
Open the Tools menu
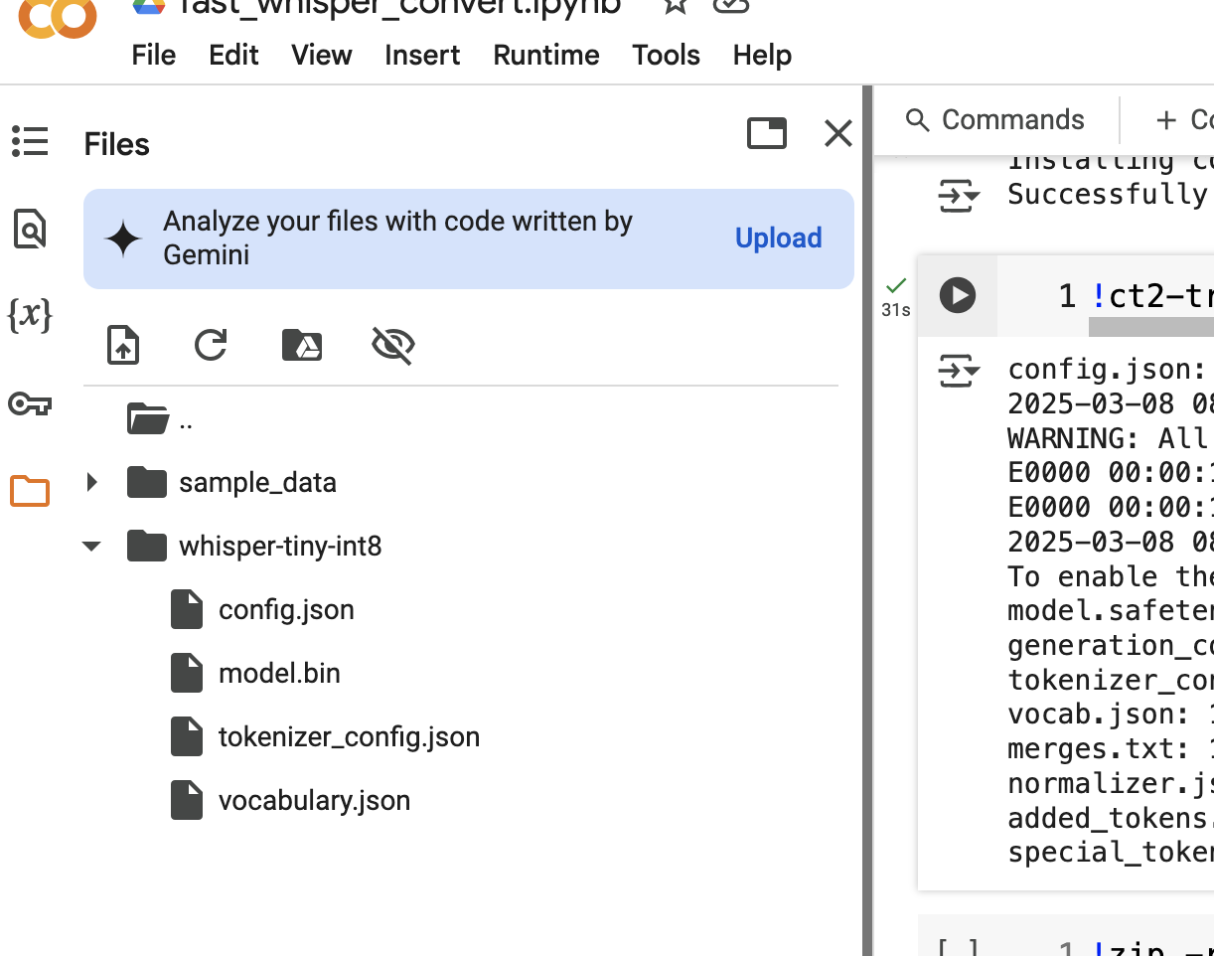(x=666, y=55)
